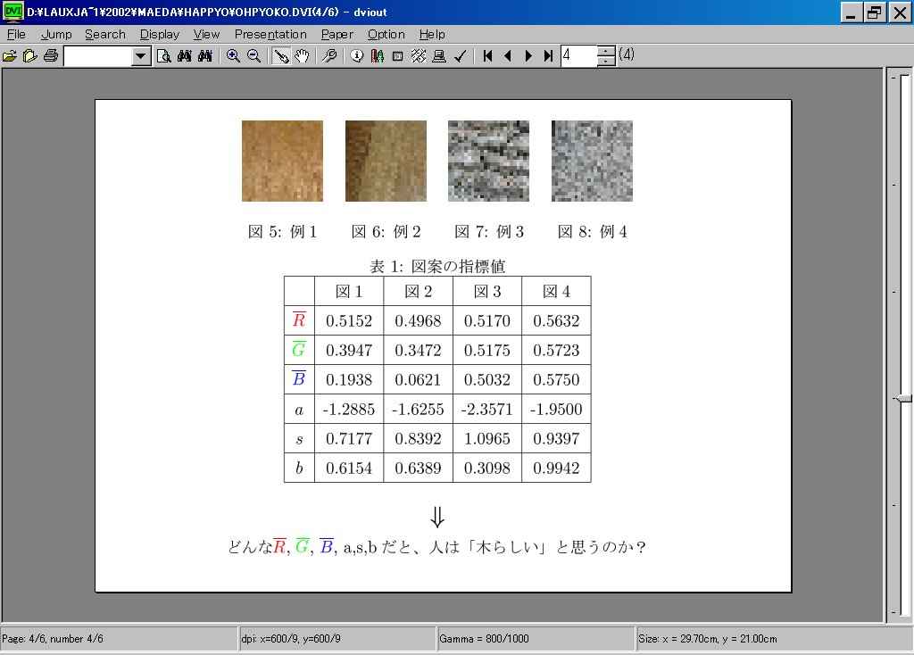Click the table title 表 1: 図案の指標値
914x655 pixels.
[437, 266]
